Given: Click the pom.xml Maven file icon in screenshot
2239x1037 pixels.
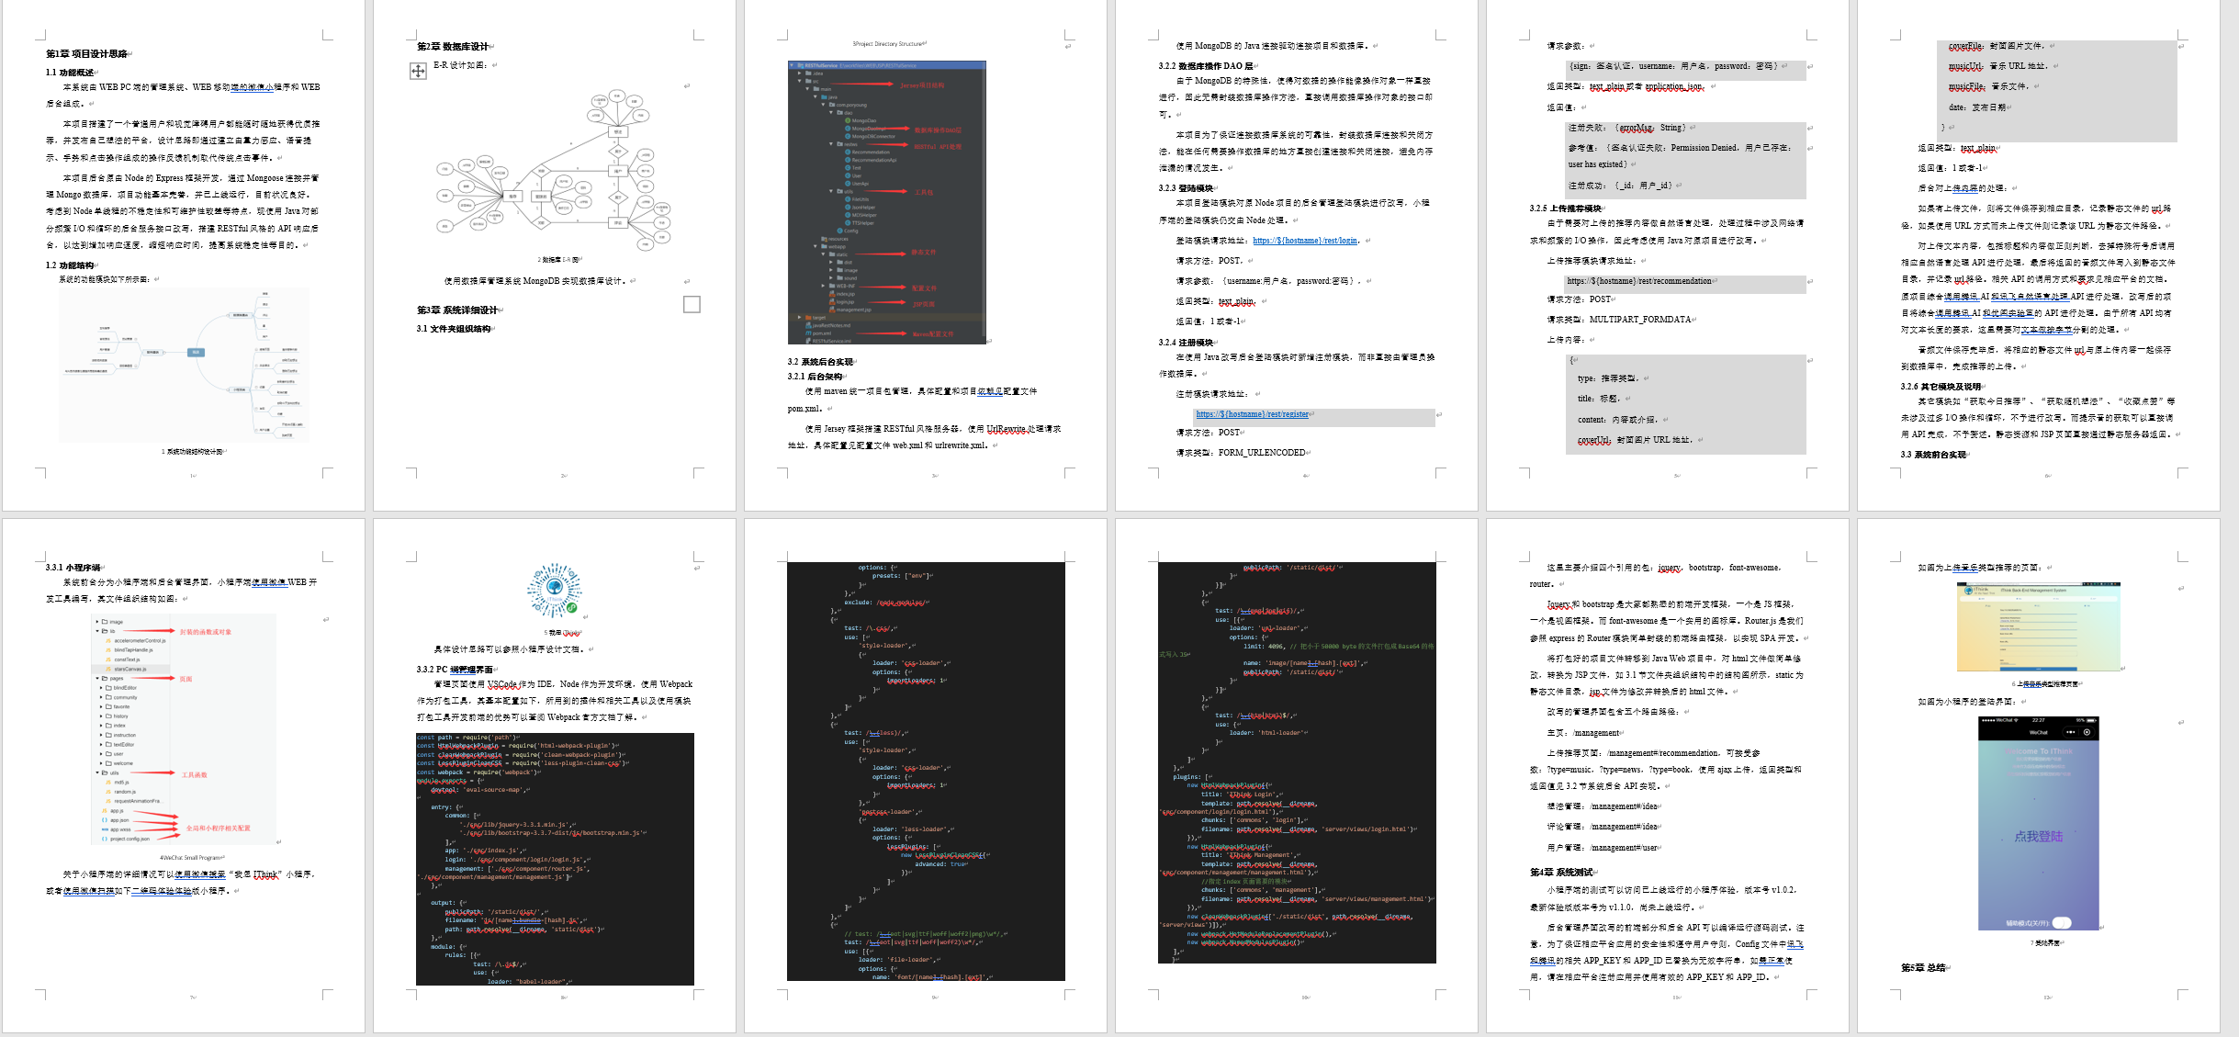Looking at the screenshot, I should [x=808, y=333].
